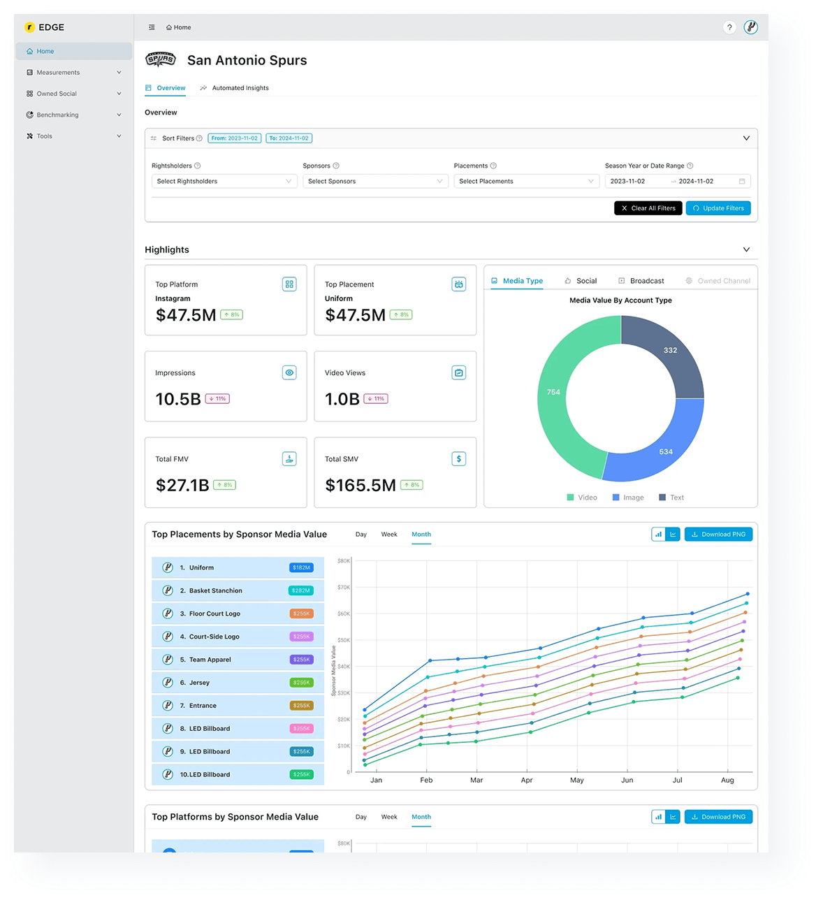Expand the Benchmarking sidebar menu
The height and width of the screenshot is (900, 816).
click(x=73, y=115)
